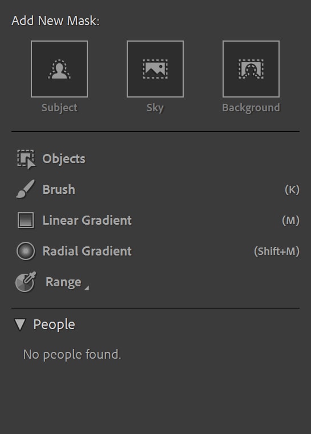Click the Background label text

(x=251, y=108)
